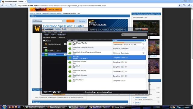The height and width of the screenshot is (109, 193).
Task: Click the SpellFlash: Warrior download progress bar
Action: 127,43
